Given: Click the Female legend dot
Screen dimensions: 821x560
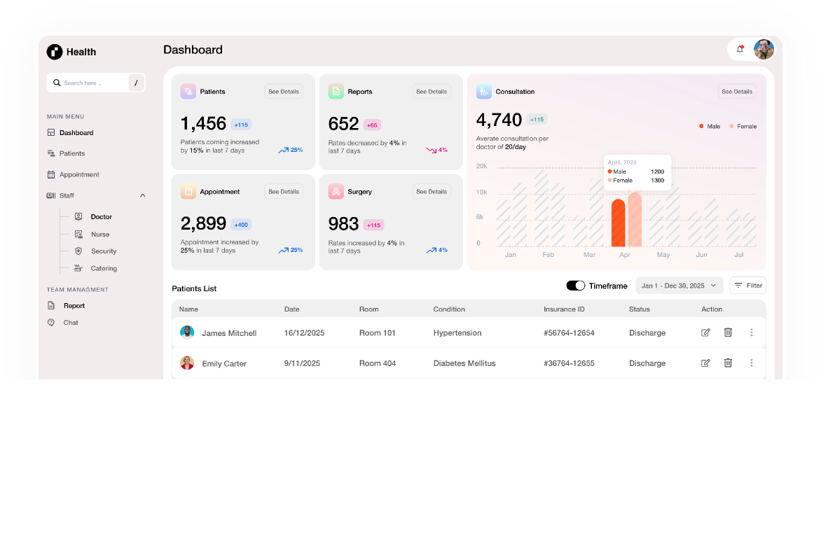Looking at the screenshot, I should coord(731,126).
